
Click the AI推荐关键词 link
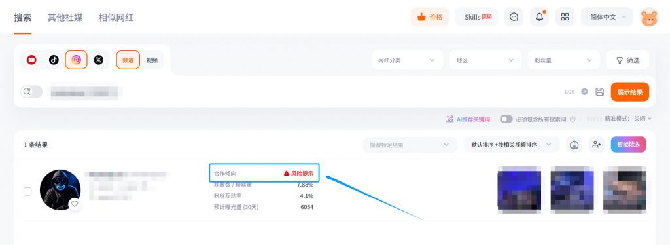pyautogui.click(x=468, y=119)
